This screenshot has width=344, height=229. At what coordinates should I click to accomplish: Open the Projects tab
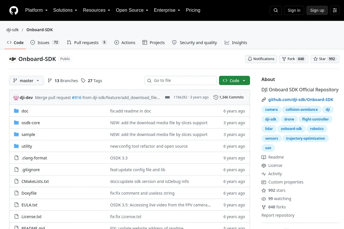[154, 42]
